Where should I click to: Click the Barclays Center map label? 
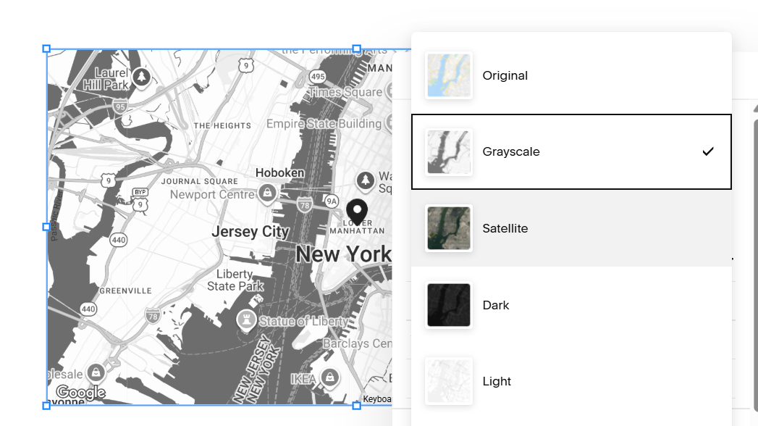pos(357,343)
